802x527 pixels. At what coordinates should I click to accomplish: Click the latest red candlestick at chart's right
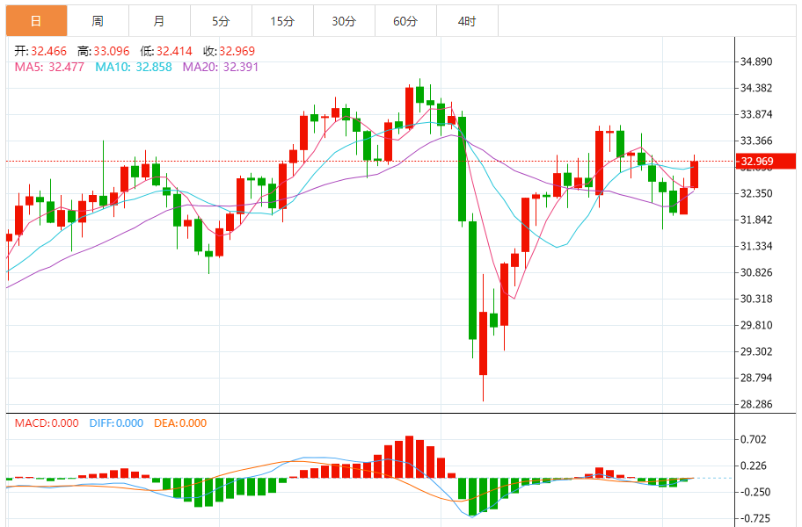tap(694, 174)
